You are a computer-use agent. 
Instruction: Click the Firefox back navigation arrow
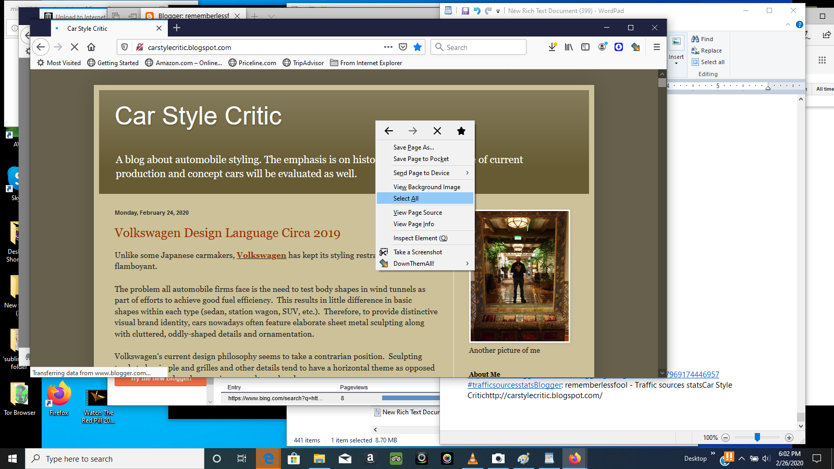41,47
